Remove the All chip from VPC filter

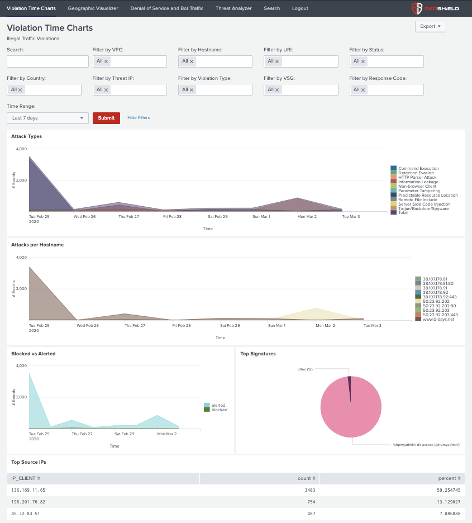(106, 61)
